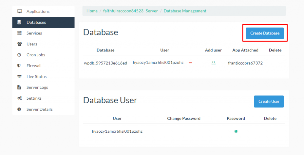Click the Create User button
The image size is (304, 155).
point(269,101)
